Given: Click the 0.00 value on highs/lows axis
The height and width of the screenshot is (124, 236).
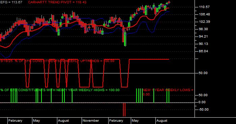Looking at the screenshot, I should point(202,102).
